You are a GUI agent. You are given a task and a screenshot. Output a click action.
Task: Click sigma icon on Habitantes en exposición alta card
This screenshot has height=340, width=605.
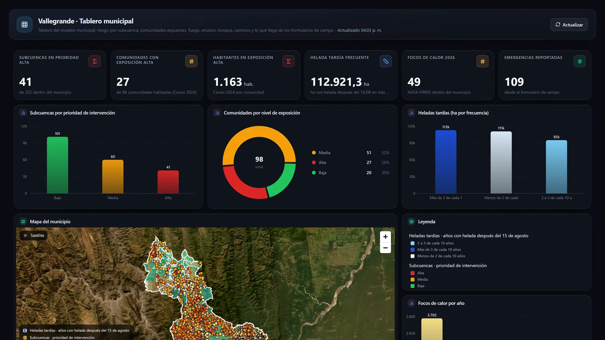tap(289, 61)
